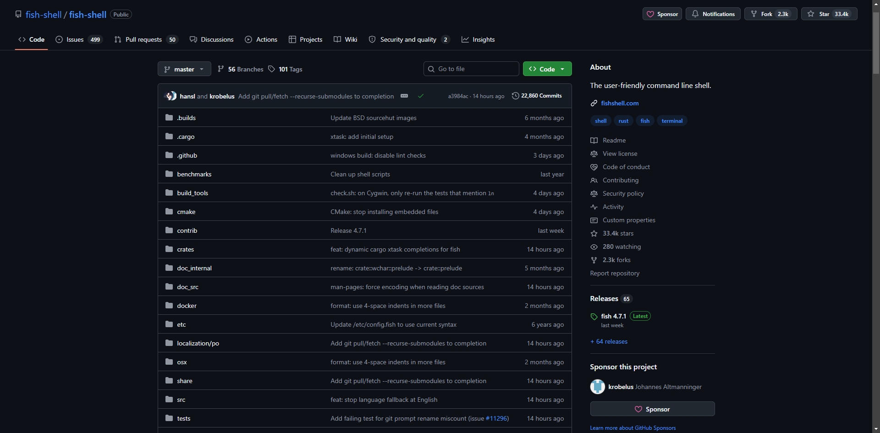This screenshot has height=433, width=880.
Task: Open the Insights tab
Action: [478, 39]
